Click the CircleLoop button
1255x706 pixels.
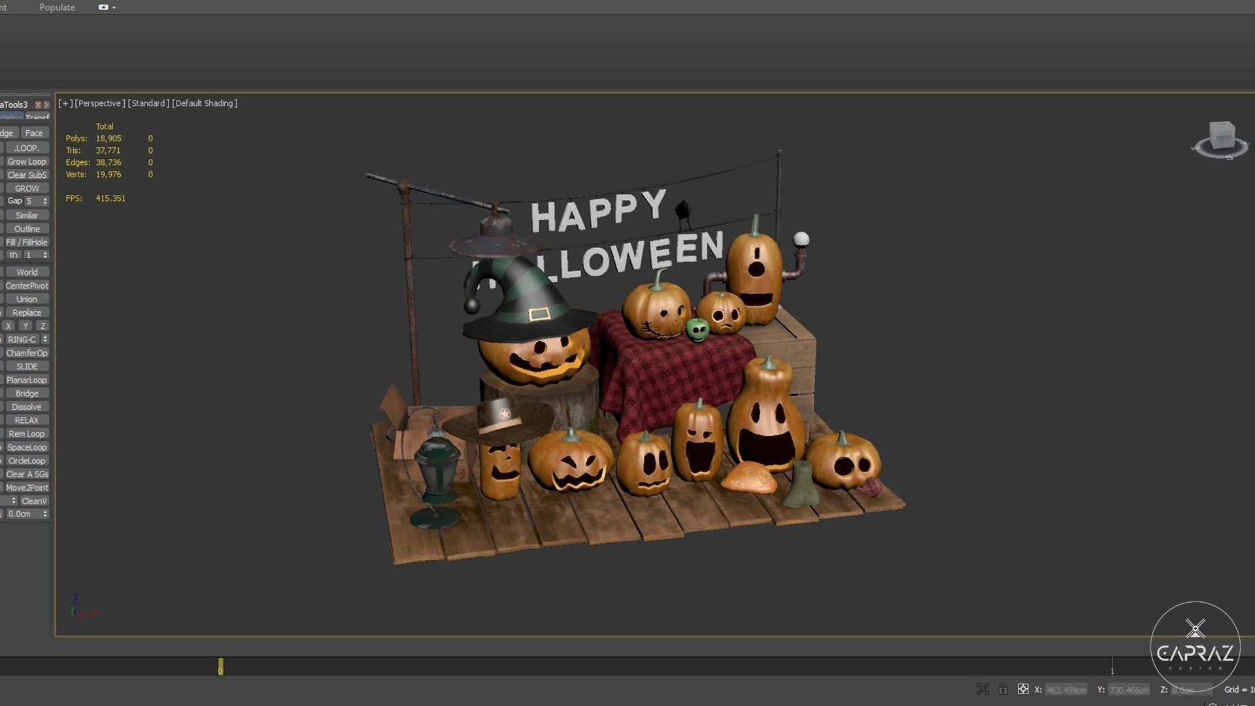[27, 461]
